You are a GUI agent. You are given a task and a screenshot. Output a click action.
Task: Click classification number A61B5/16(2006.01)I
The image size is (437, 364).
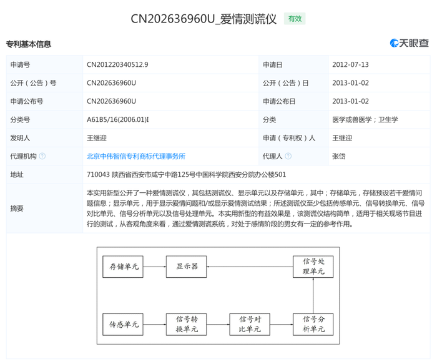[117, 120]
